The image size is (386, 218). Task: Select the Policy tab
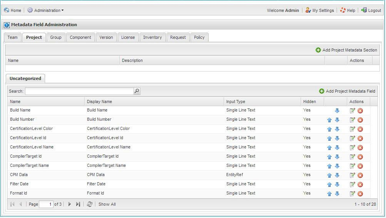coord(199,37)
